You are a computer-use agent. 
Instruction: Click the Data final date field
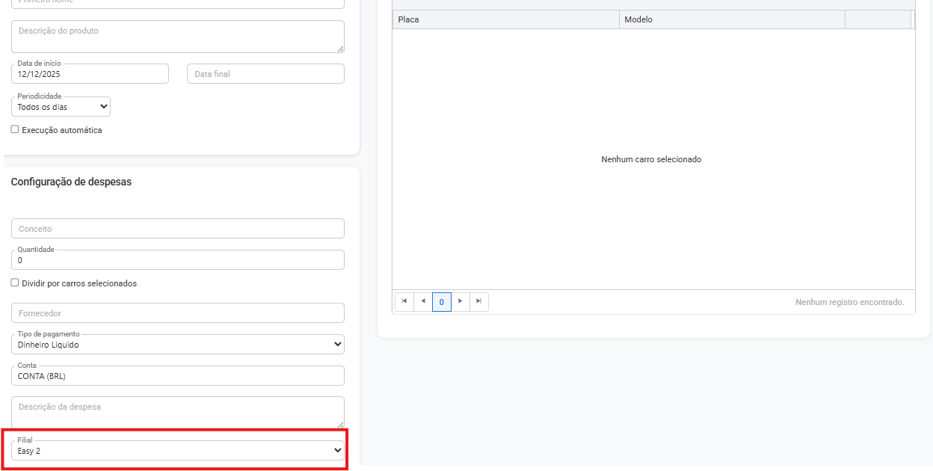click(x=265, y=74)
